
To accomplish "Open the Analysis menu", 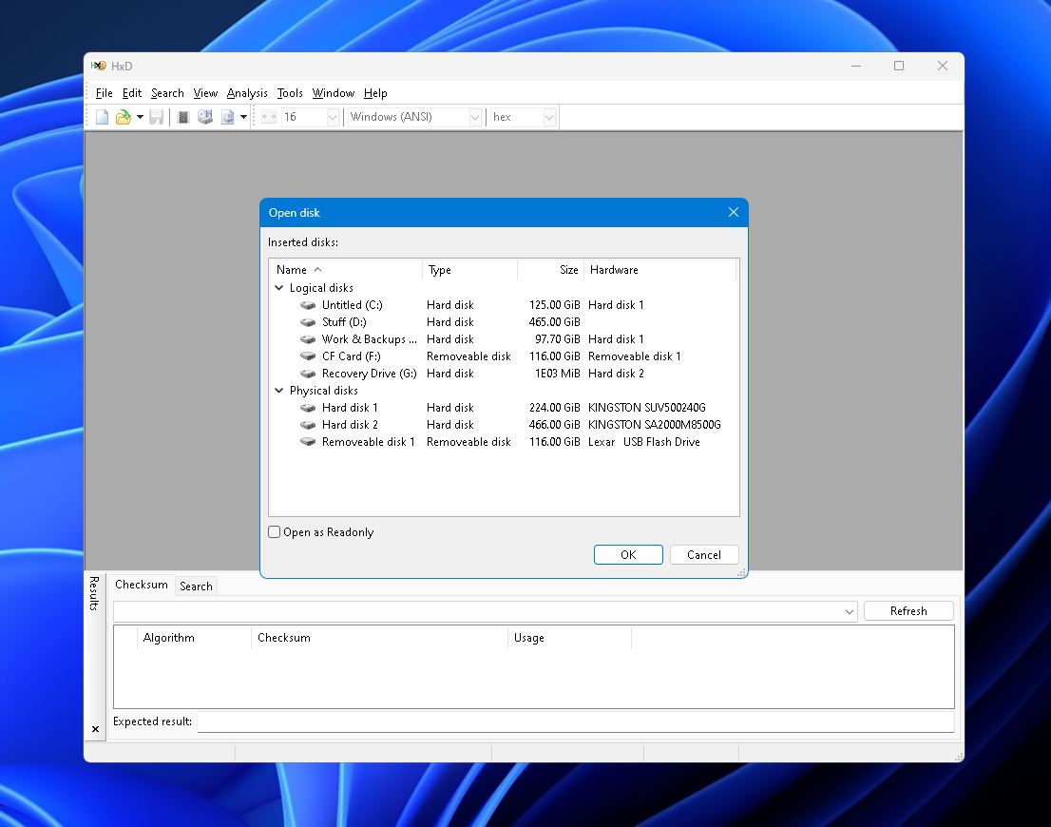I will pyautogui.click(x=246, y=93).
